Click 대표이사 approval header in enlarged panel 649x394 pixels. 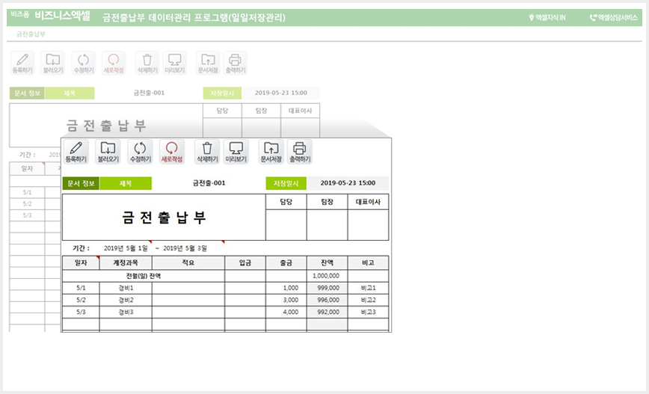pyautogui.click(x=368, y=202)
